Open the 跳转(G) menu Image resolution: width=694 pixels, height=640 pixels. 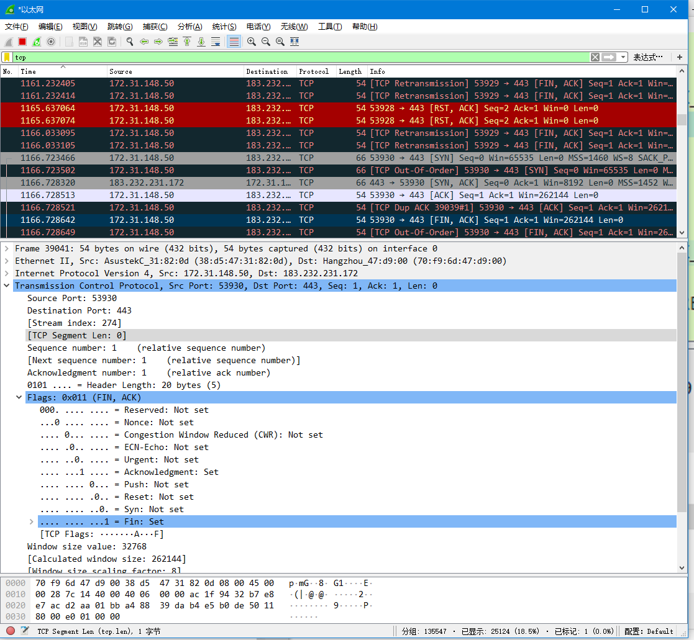point(120,27)
